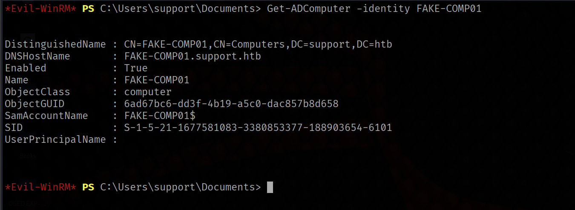Click the Enabled value True
The height and width of the screenshot is (210, 575).
click(136, 68)
